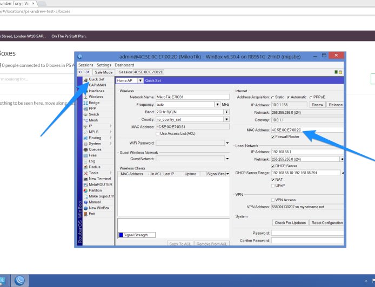Click the lock icon in session bar

point(340,72)
